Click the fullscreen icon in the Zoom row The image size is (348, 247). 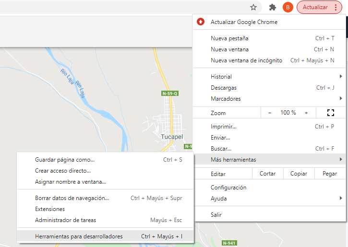click(x=331, y=113)
